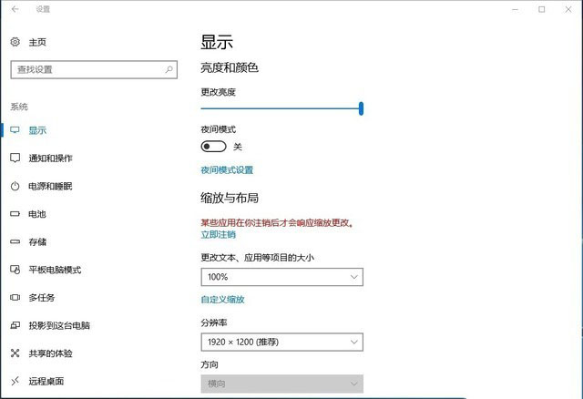Open the disabled orientation dropdown

click(281, 384)
